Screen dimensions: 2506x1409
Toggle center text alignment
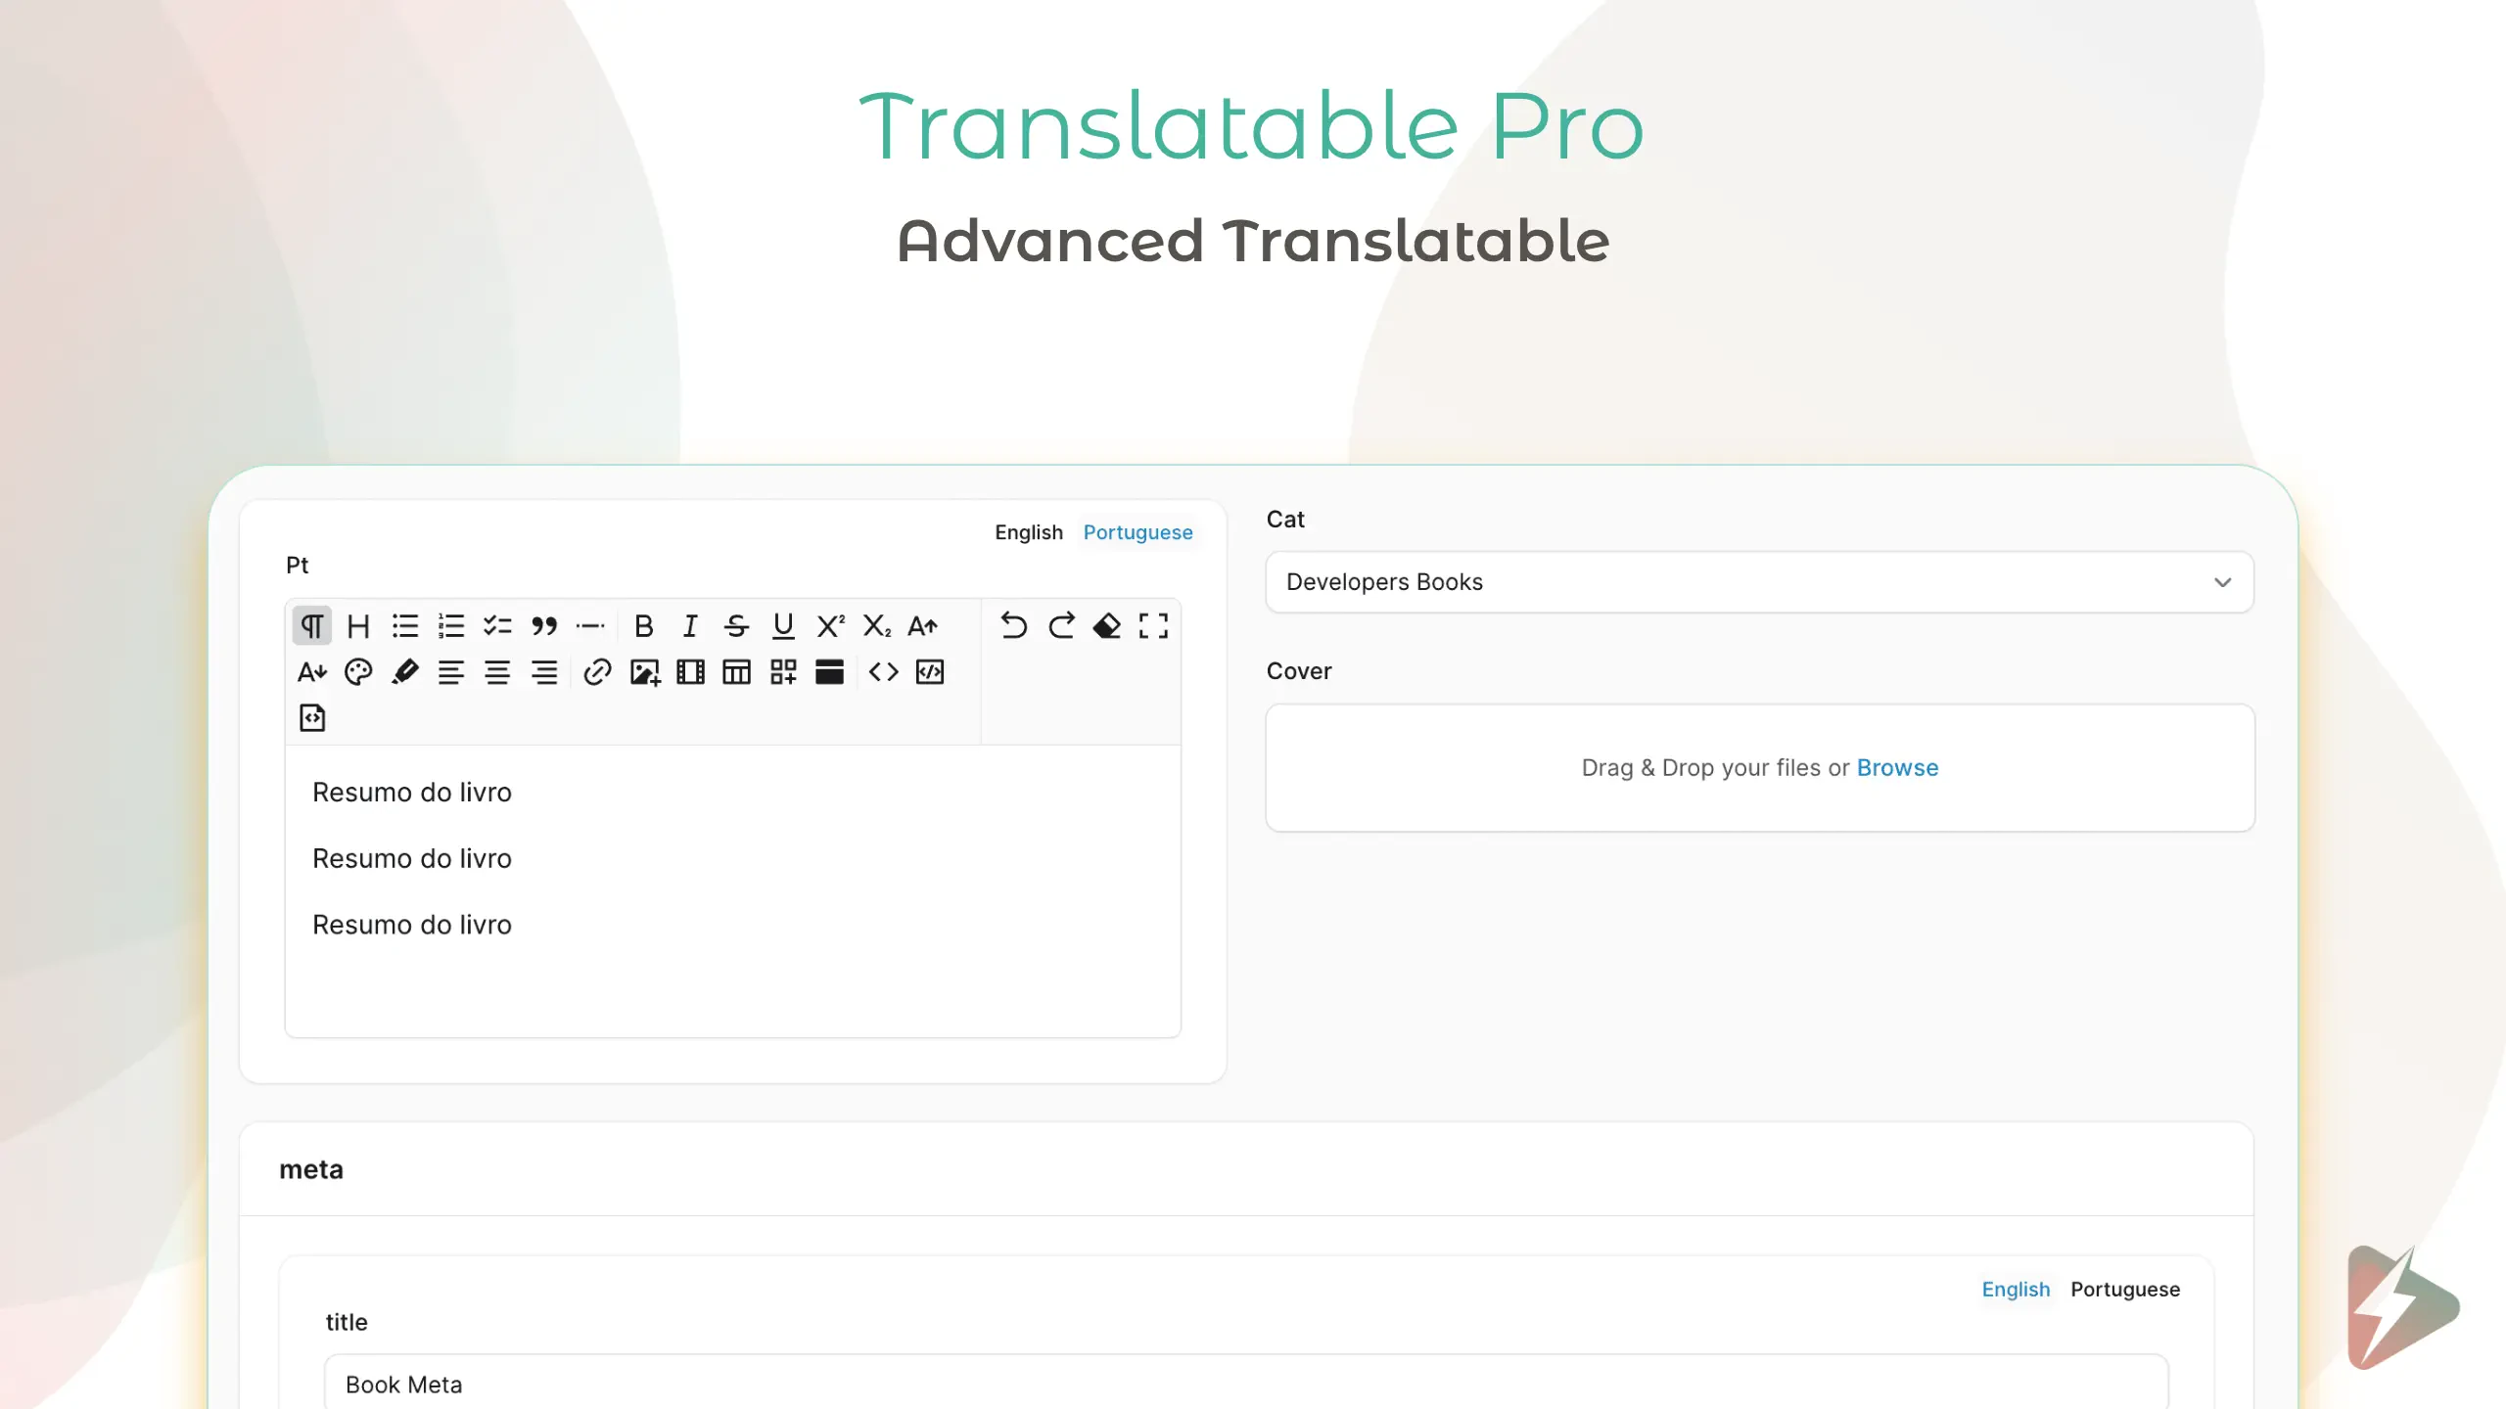[498, 672]
